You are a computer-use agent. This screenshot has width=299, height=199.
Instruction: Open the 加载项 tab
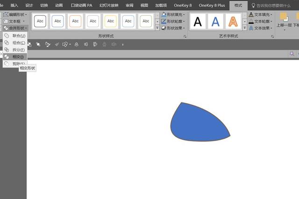click(x=161, y=5)
